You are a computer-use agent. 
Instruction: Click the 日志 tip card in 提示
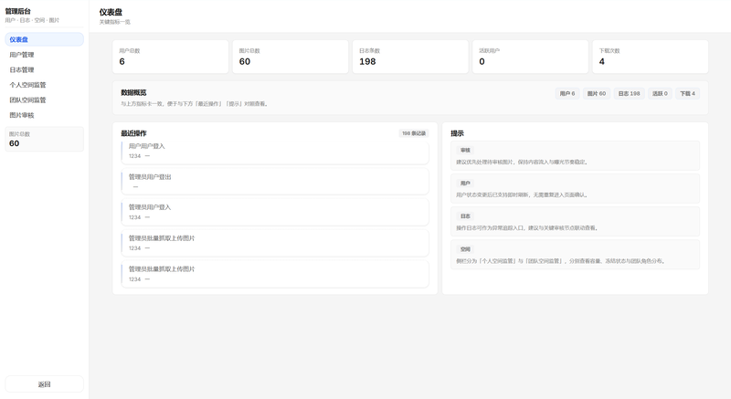coord(576,222)
